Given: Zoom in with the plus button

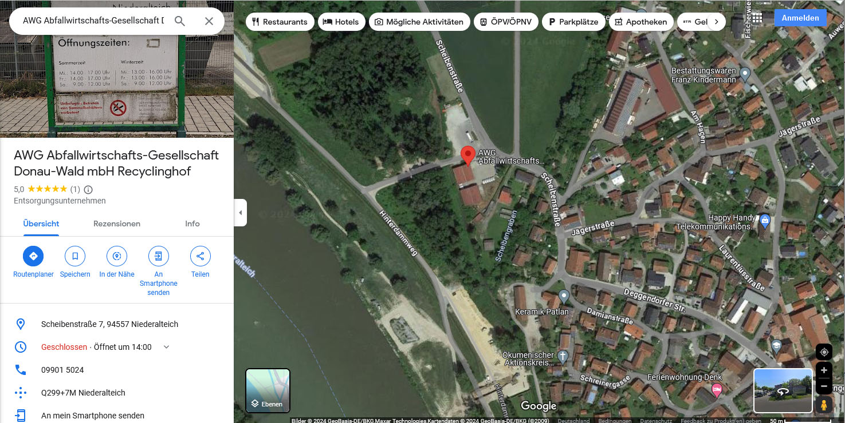Looking at the screenshot, I should tap(823, 370).
